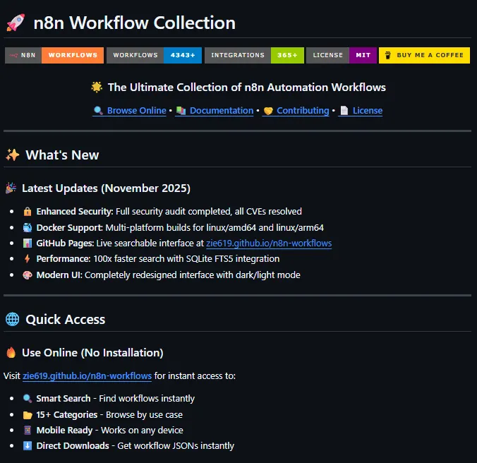477x463 pixels.
Task: Open zie619.github.io link in GitHub Pages bullet
Action: pyautogui.click(x=269, y=243)
